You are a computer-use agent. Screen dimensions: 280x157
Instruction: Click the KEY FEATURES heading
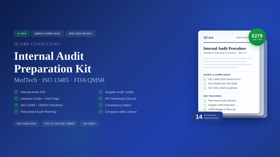point(212,96)
